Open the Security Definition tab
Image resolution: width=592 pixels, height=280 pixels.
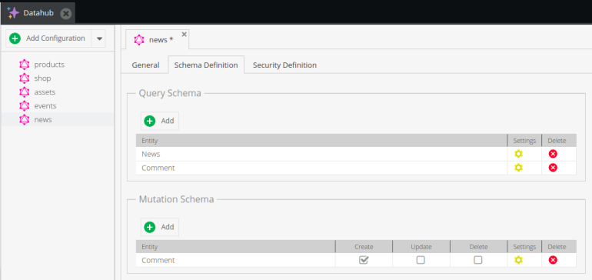click(284, 65)
